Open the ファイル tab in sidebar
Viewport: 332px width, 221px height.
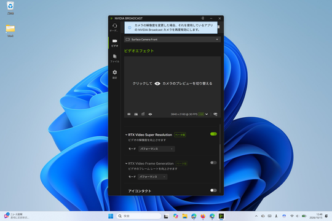click(114, 58)
